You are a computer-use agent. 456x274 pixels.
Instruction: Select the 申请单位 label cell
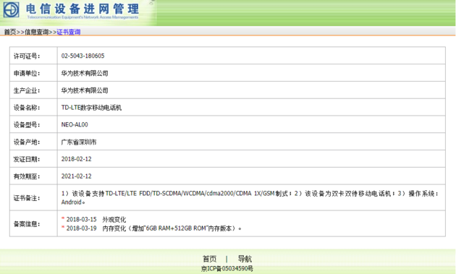pyautogui.click(x=33, y=72)
